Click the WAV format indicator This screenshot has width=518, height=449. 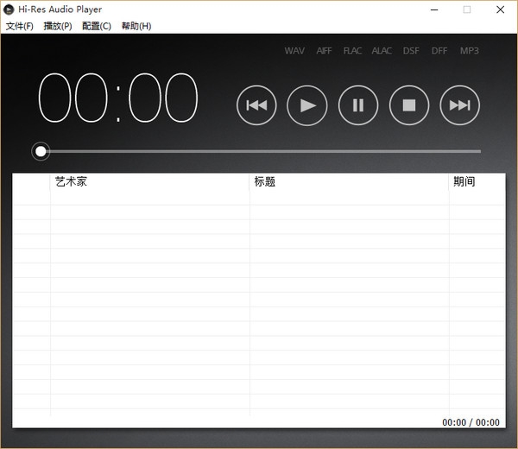pos(294,51)
